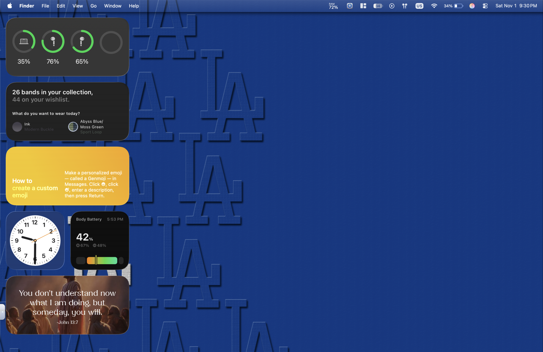The height and width of the screenshot is (352, 543).
Task: Open the Help menu
Action: (134, 6)
